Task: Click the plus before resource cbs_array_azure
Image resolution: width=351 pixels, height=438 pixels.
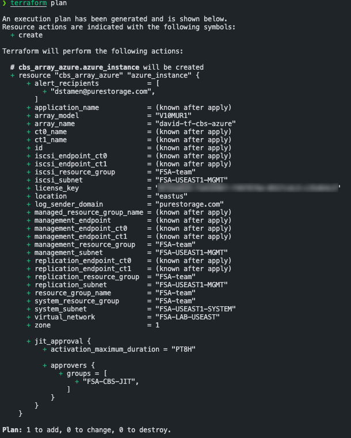Action: pos(12,75)
